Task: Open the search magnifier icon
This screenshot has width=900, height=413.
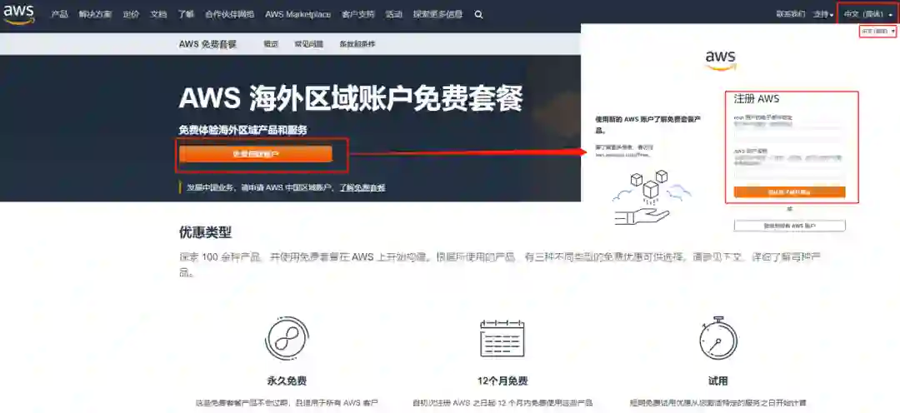Action: [478, 14]
